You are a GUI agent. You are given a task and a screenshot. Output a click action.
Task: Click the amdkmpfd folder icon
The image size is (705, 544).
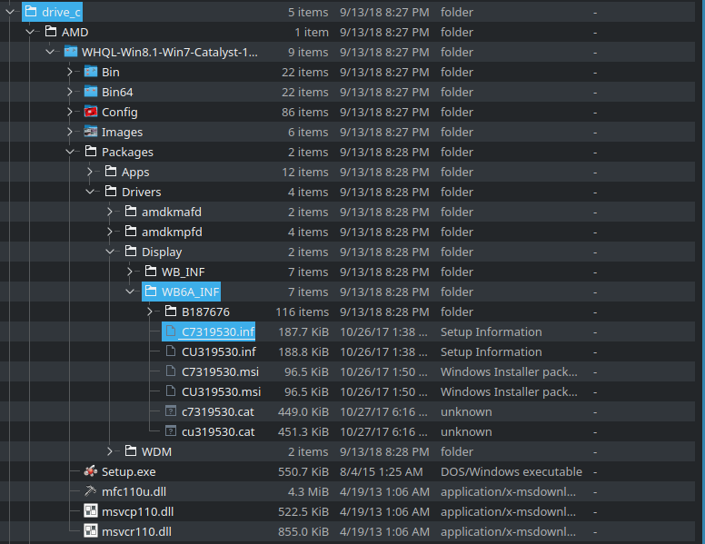coord(131,232)
